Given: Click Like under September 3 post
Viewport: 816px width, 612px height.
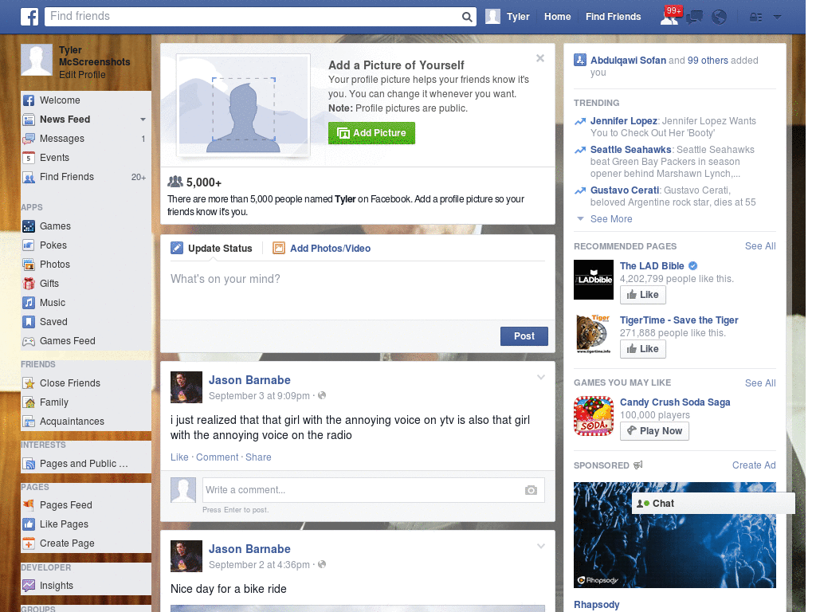Looking at the screenshot, I should pos(179,457).
